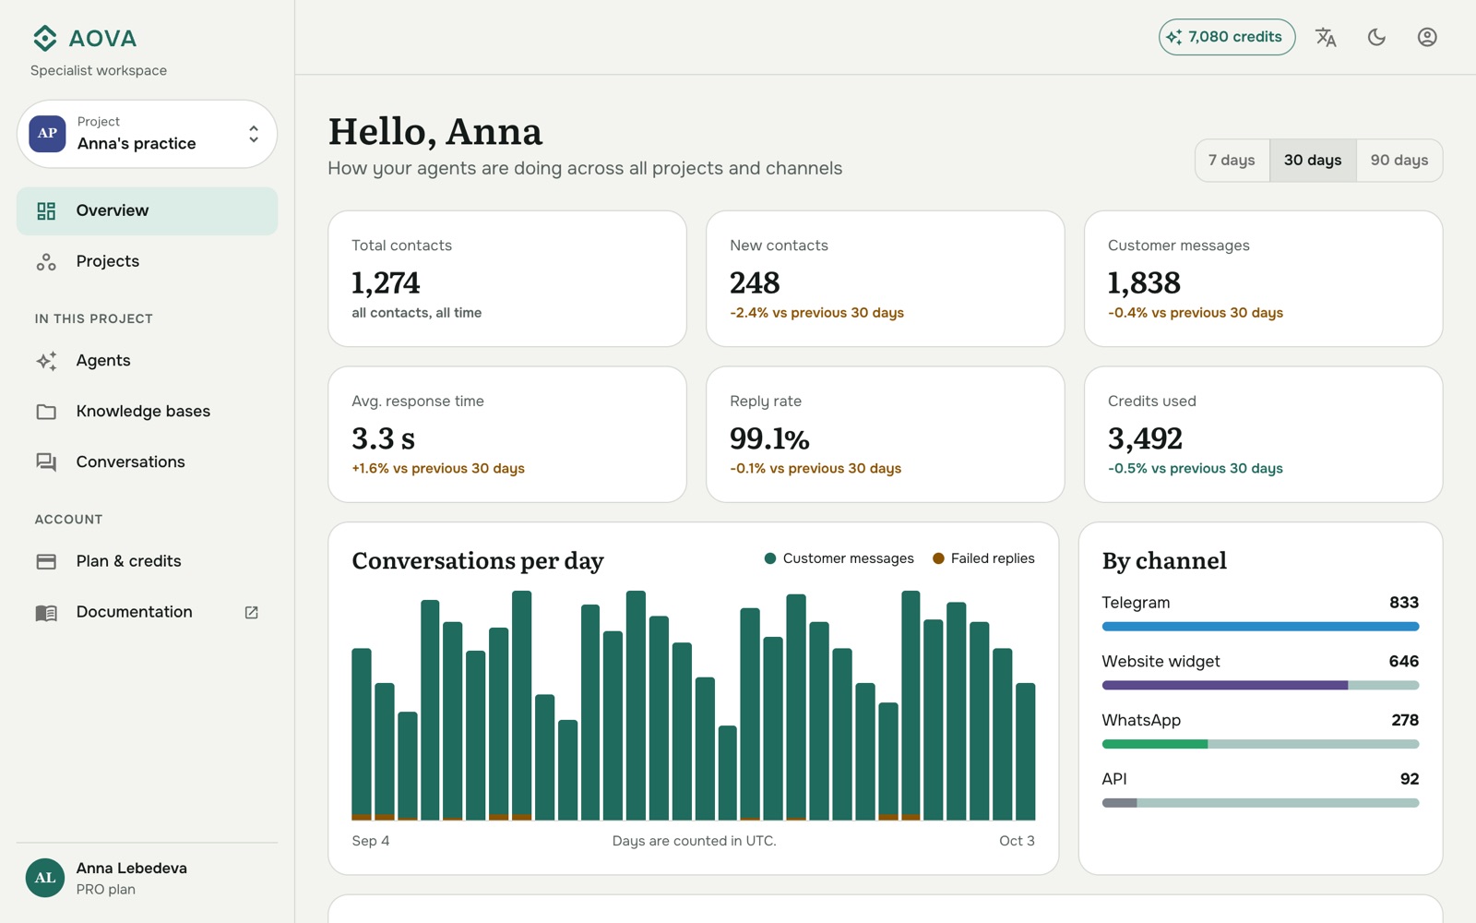Click the WhatsApp channel progress bar
The image size is (1476, 923).
(x=1260, y=744)
